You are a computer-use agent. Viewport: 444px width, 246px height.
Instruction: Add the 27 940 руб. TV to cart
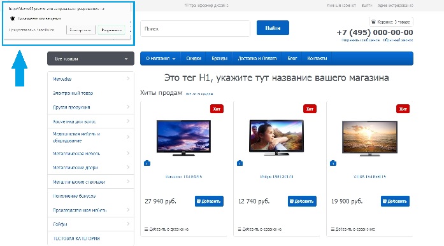tap(209, 201)
